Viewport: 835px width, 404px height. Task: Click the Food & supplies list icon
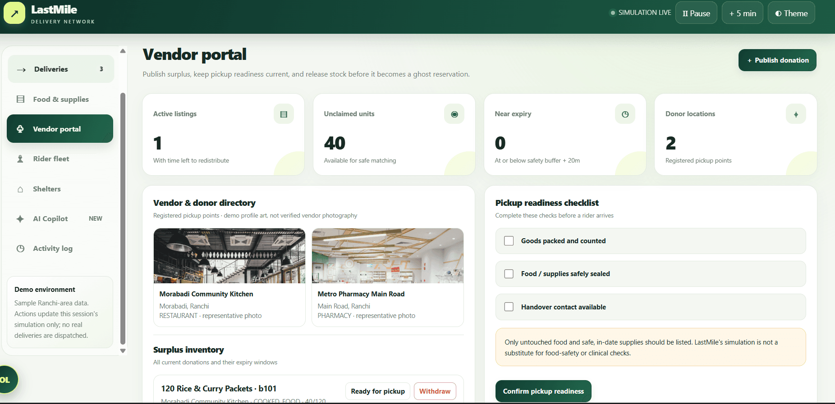(x=20, y=99)
